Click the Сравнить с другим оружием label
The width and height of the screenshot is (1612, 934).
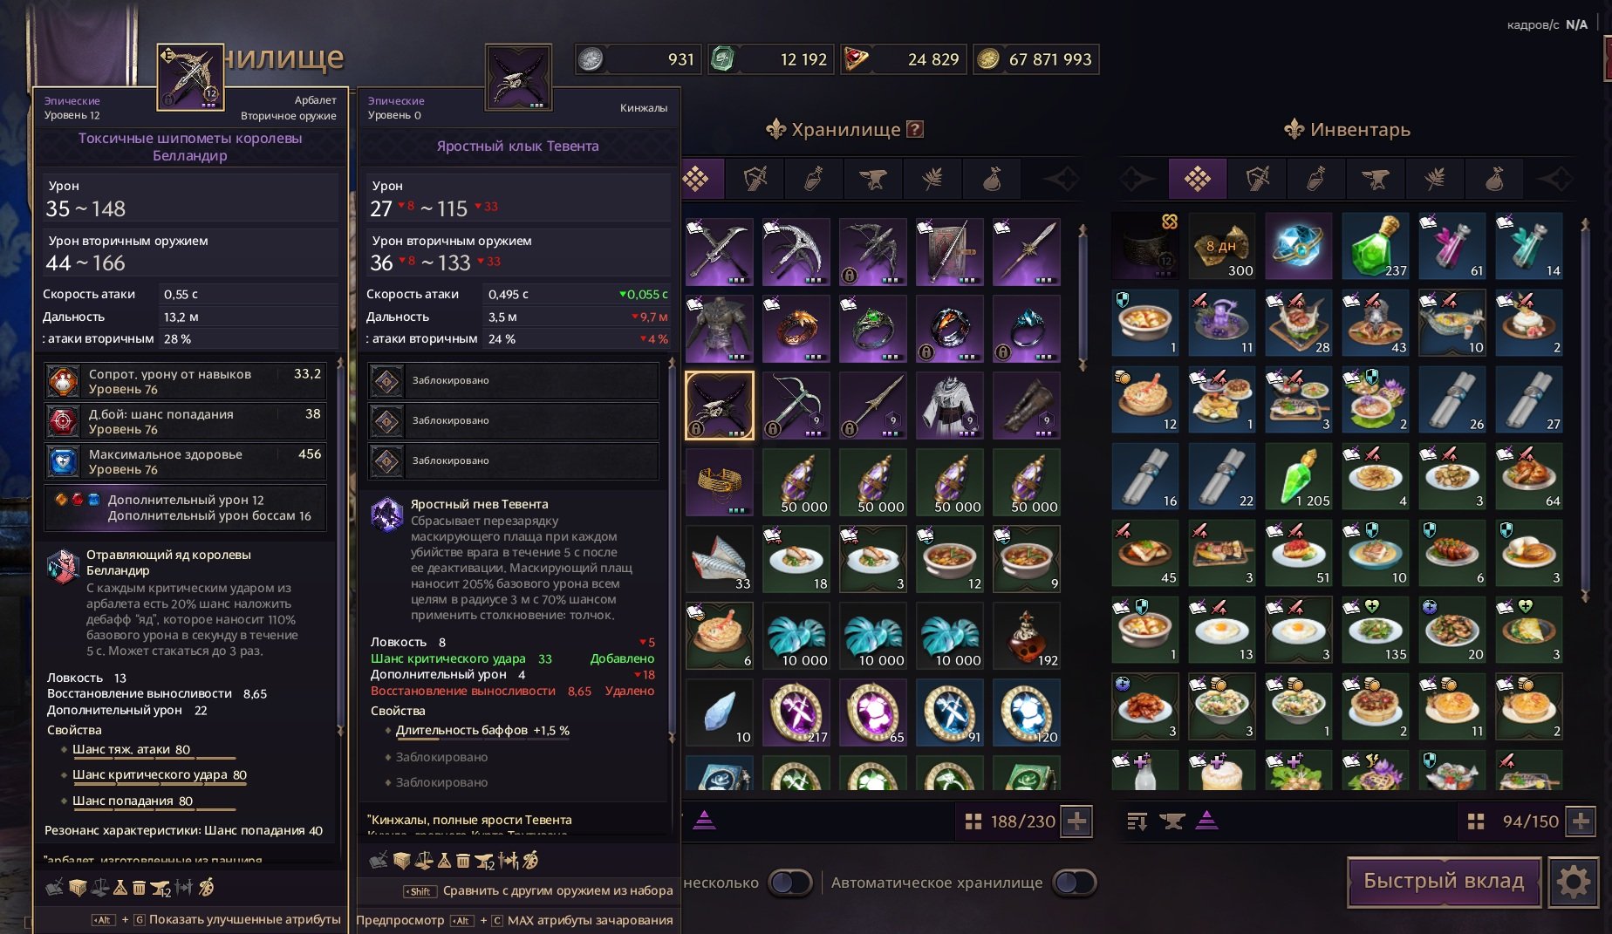coord(557,890)
